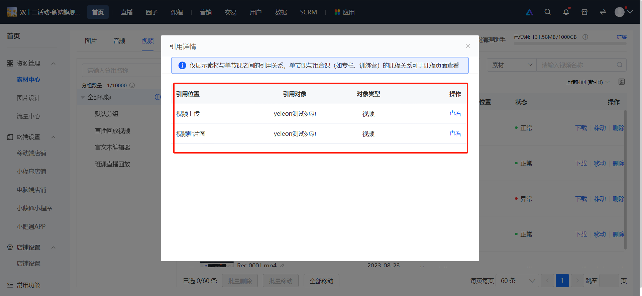
Task: Click the 分组数量 info icon
Action: click(132, 85)
